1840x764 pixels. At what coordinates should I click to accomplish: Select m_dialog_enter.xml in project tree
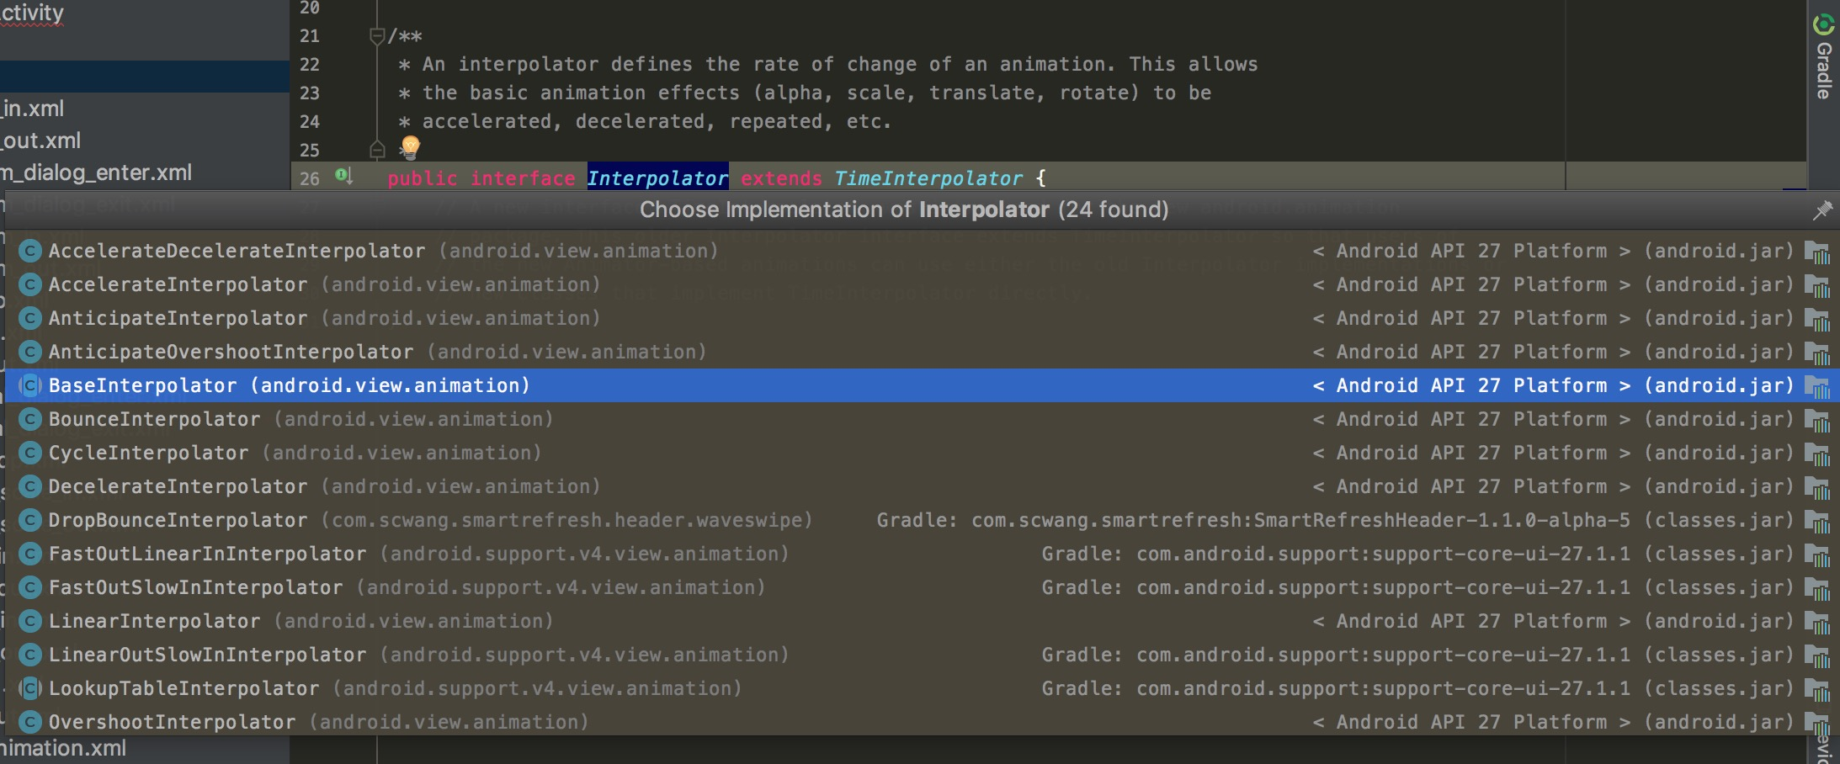coord(96,172)
